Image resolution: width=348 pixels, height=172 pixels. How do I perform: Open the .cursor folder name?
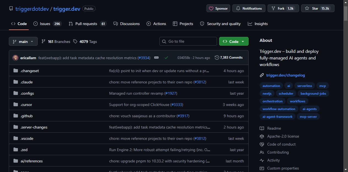pos(26,105)
